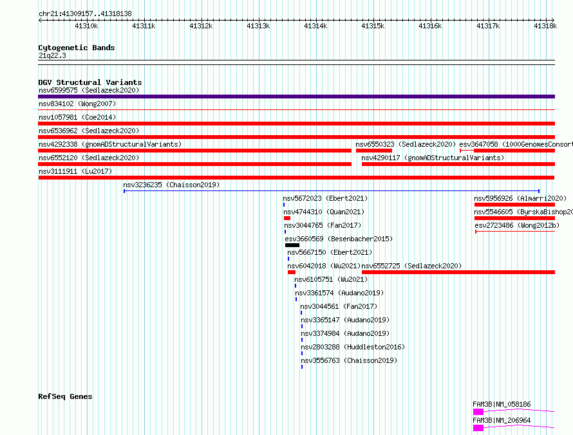Select the small red nsv4744310 bar
Screen dimensions: 573x435
coord(287,218)
